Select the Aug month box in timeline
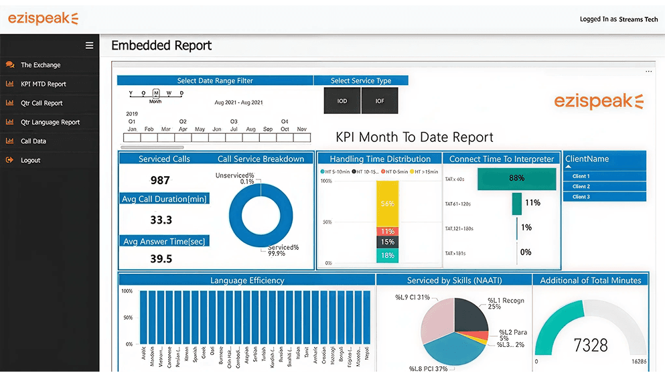 point(251,138)
